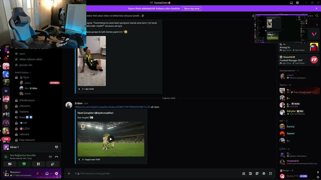The image size is (321, 180).
Task: Open the server folder icon in sidebar
Action: (6, 91)
